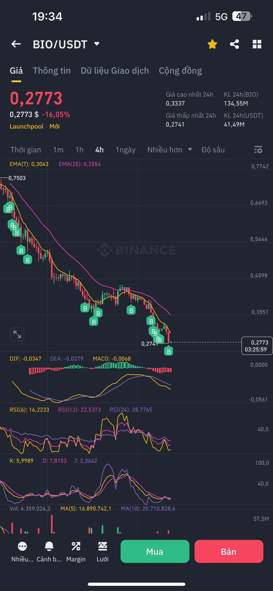Screen dimensions: 273x591
Task: Select the 1h timeframe
Action: [x=79, y=150]
